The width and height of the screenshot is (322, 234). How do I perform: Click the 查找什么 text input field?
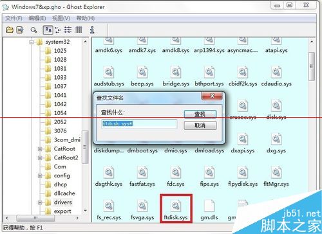point(139,124)
